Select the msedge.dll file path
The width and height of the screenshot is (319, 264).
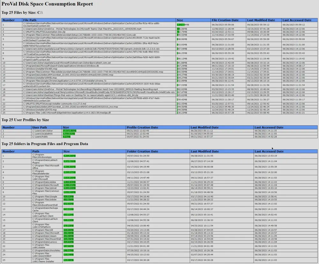pos(67,113)
